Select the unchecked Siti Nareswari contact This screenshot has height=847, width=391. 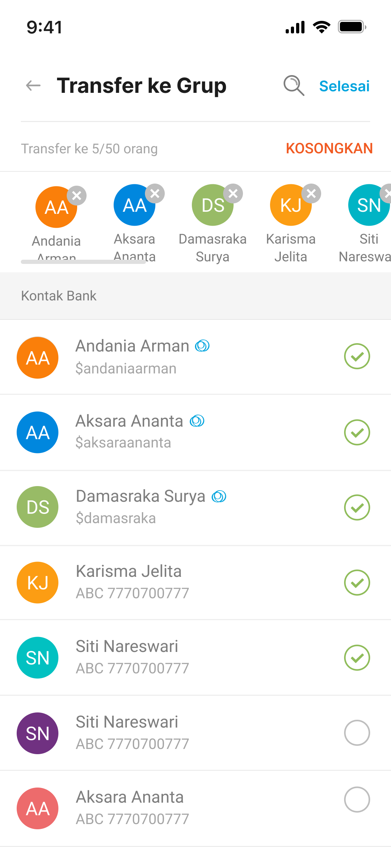pyautogui.click(x=357, y=733)
